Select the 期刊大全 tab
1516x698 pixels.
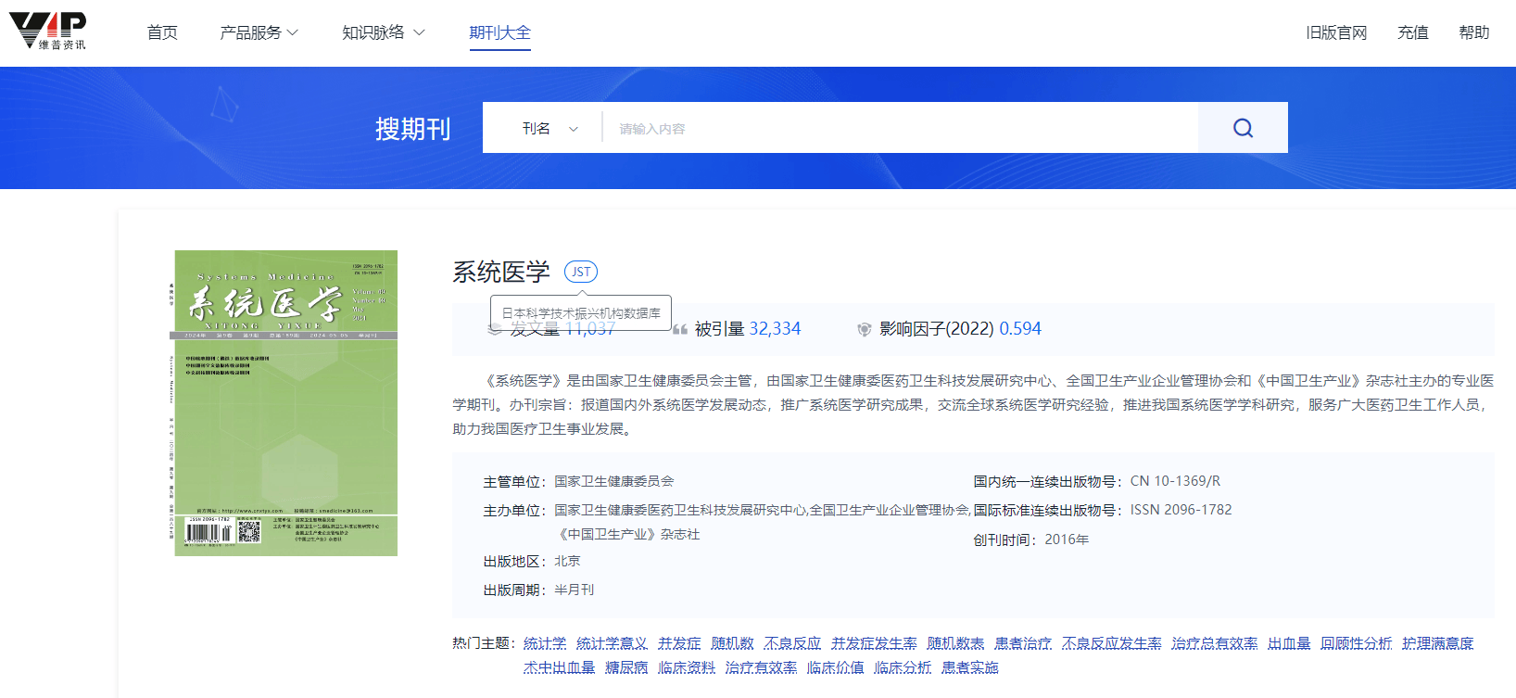tap(500, 32)
